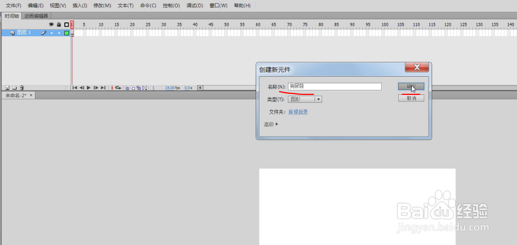The height and width of the screenshot is (245, 517).
Task: Play the timeline animation
Action: 89,88
